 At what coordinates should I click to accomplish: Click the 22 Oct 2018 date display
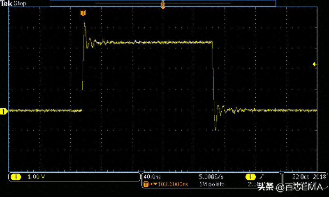point(309,176)
